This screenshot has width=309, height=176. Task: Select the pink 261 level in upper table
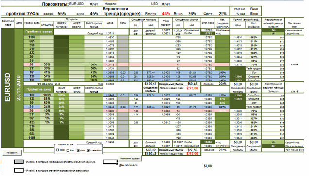[32, 64]
